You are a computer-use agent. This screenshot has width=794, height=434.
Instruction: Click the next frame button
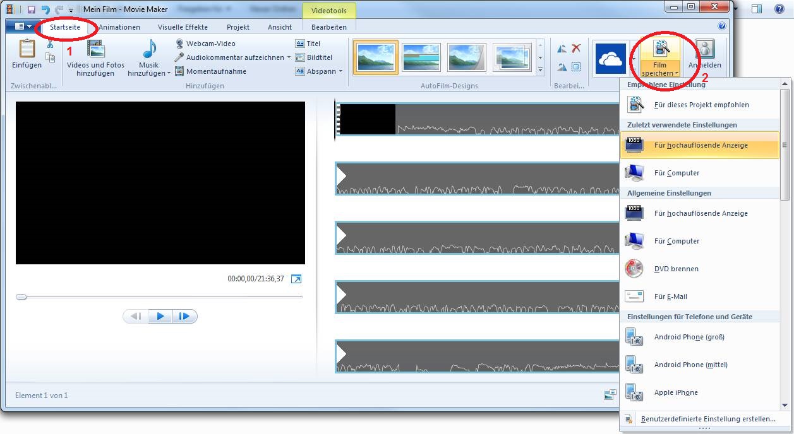tap(184, 317)
